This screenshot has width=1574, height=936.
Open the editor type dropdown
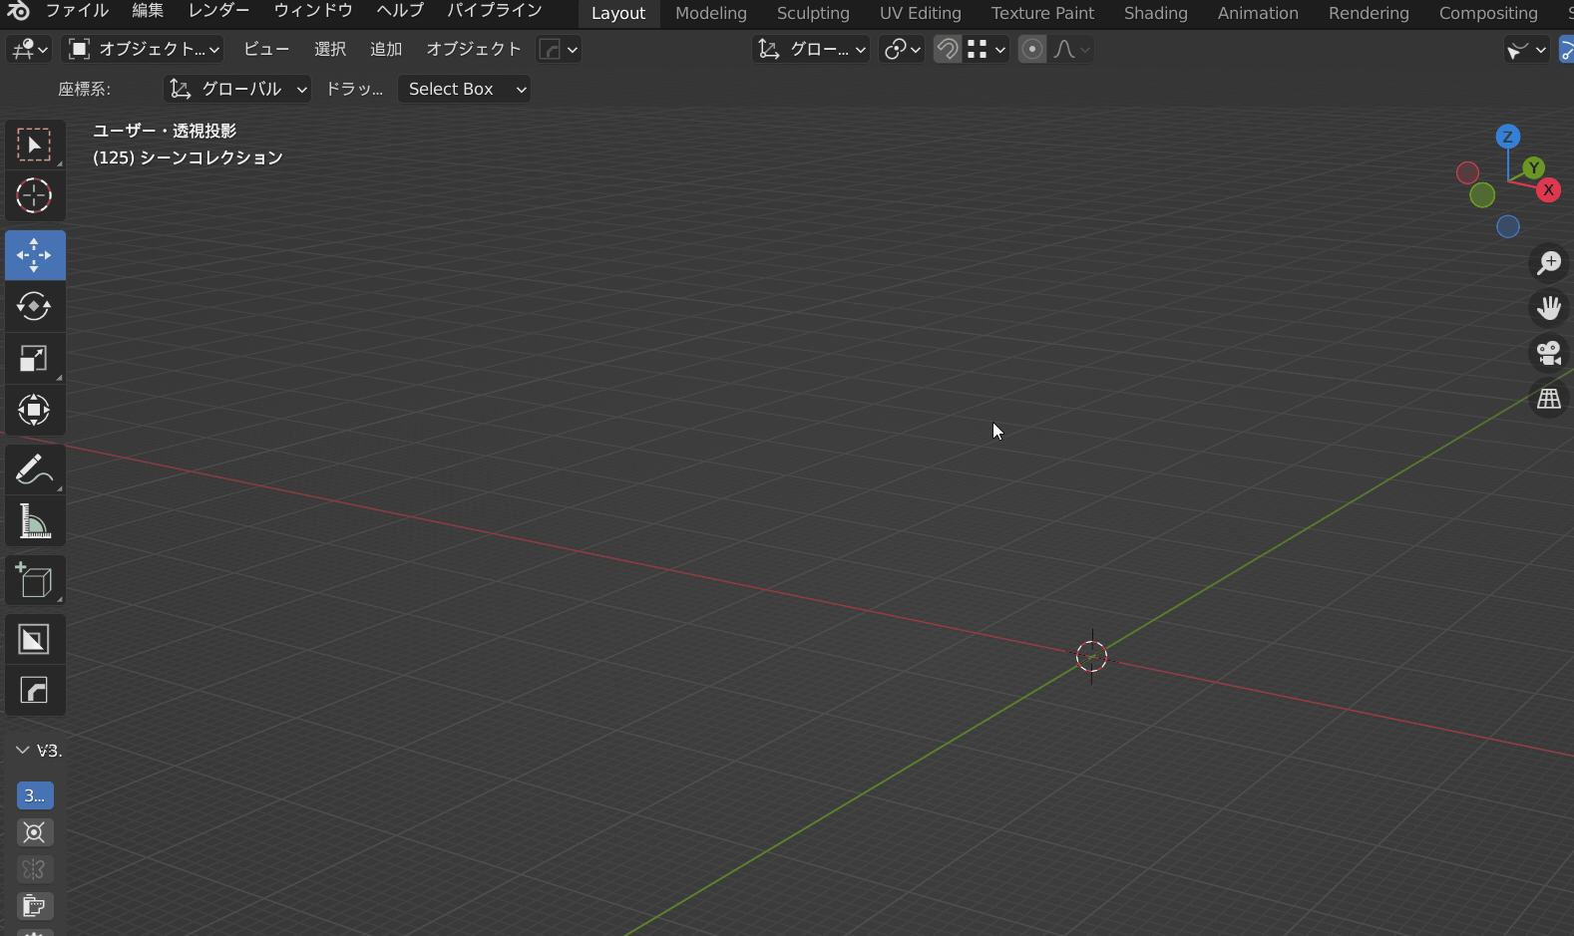point(28,49)
